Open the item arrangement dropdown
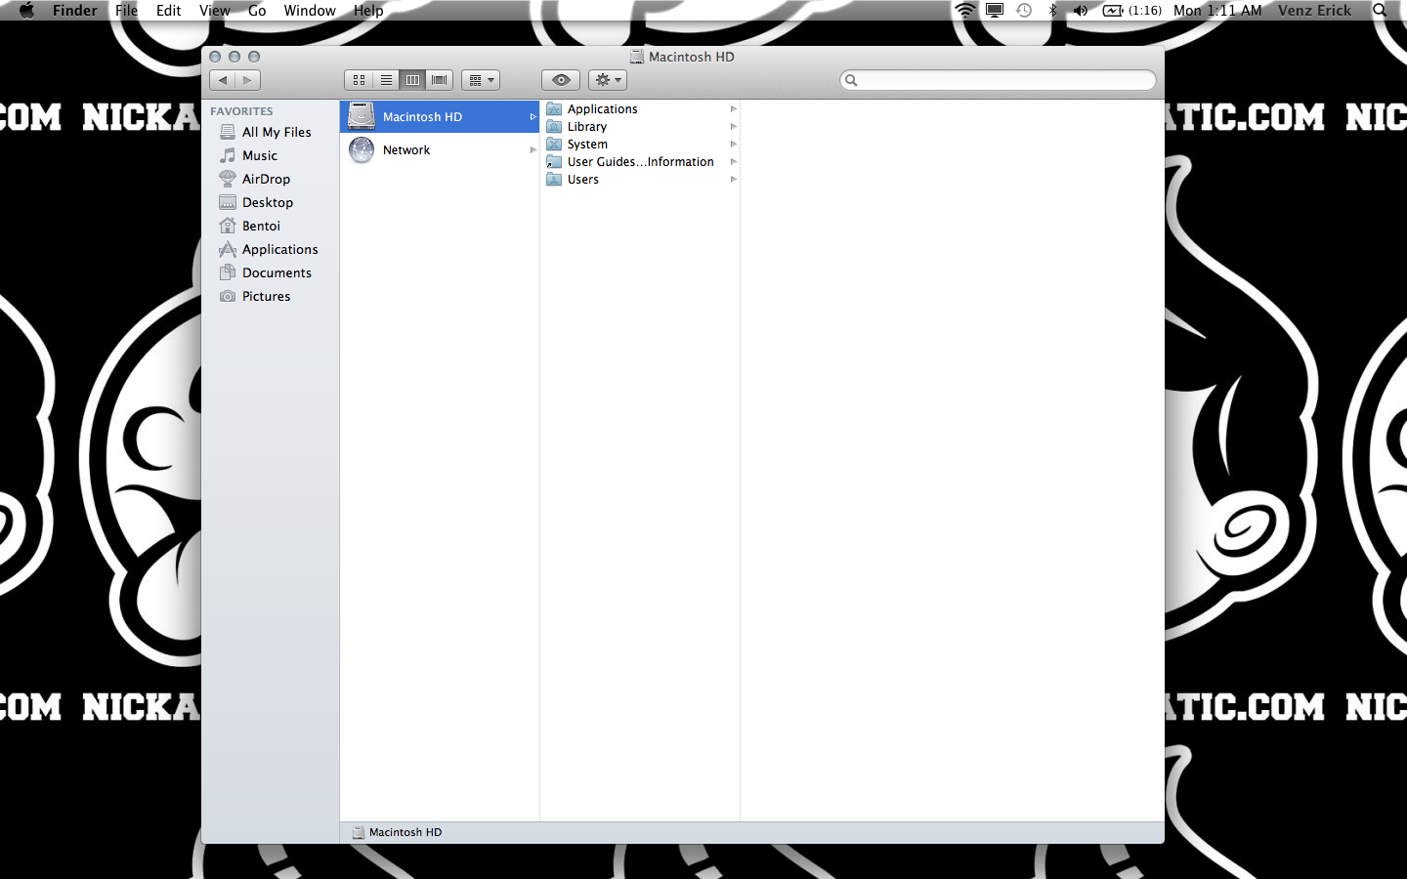This screenshot has height=879, width=1407. click(x=481, y=80)
